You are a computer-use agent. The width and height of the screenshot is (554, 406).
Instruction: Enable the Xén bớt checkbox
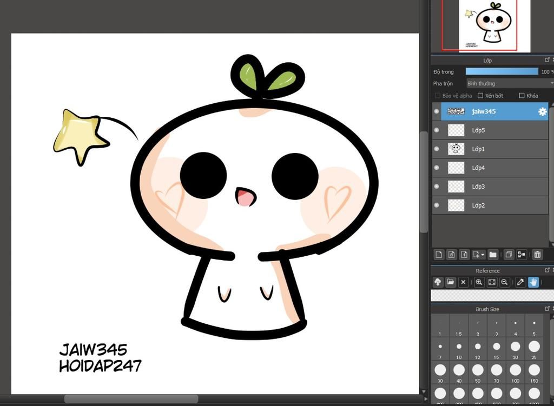[480, 96]
